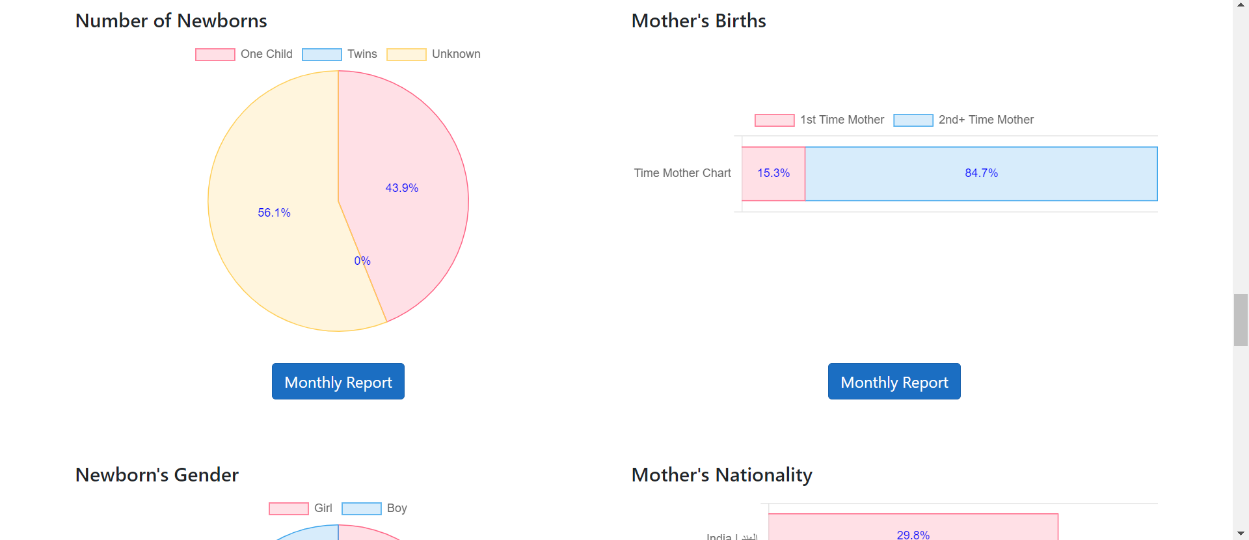Click the Newborn's Gender heading
This screenshot has height=540, width=1249.
point(157,475)
